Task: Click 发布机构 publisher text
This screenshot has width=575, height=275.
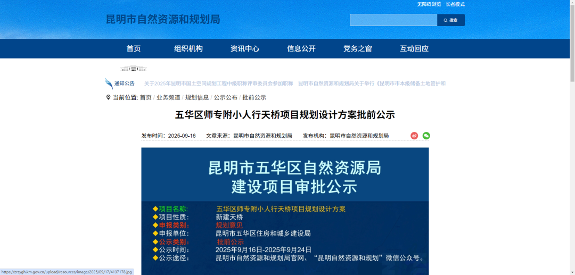Action: [x=346, y=136]
